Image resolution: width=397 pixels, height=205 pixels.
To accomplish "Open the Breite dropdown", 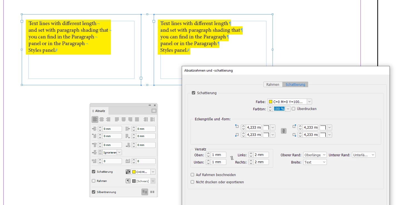I will coord(315,162).
